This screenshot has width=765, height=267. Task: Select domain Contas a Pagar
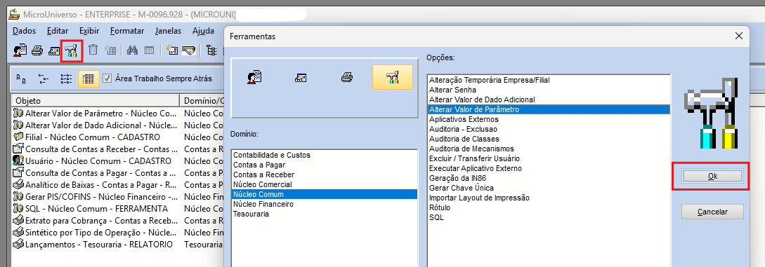[x=325, y=165]
